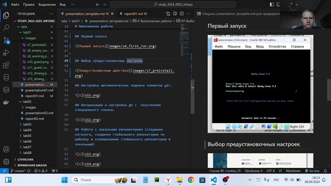Open Explorer panel more actions ellipsis
This screenshot has height=186, width=331.
(x=51, y=14)
